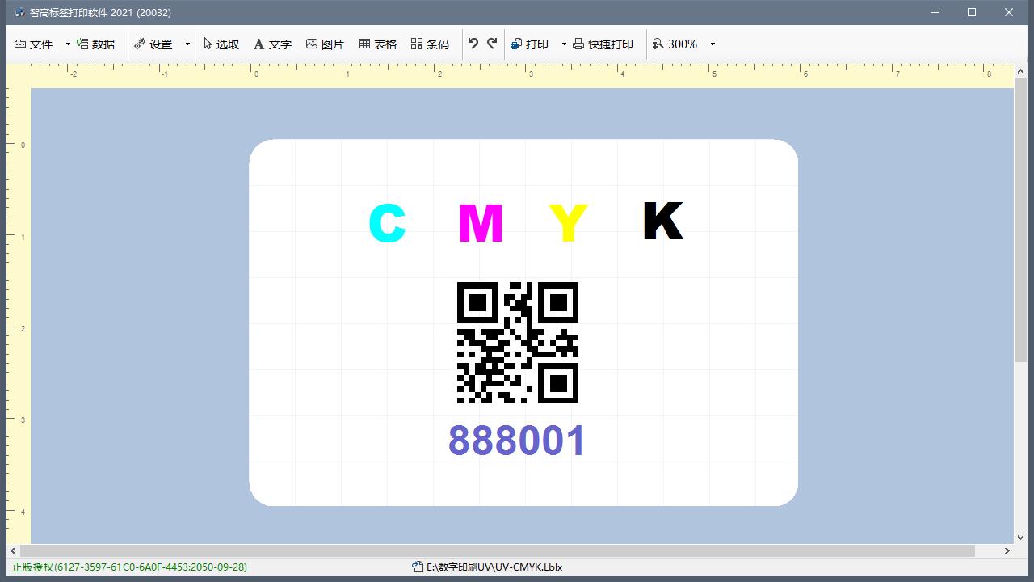1034x582 pixels.
Task: Open the 数据 (Data) menu
Action: (96, 44)
